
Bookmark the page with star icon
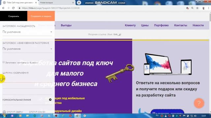tap(197, 8)
